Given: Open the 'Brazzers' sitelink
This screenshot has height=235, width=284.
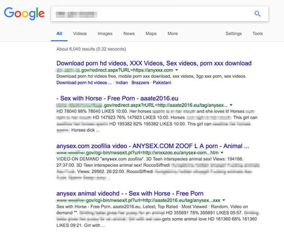Looking at the screenshot, I should pyautogui.click(x=140, y=82).
